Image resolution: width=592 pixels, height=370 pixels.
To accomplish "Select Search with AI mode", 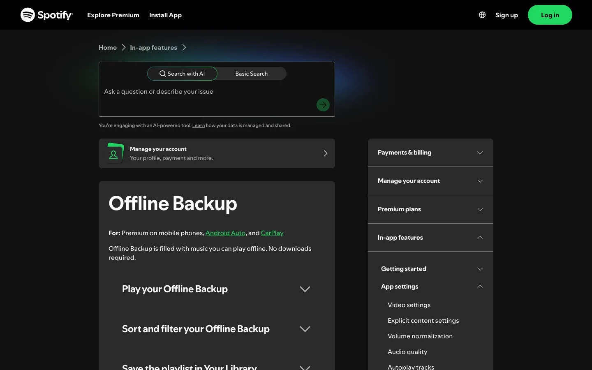I will point(182,74).
